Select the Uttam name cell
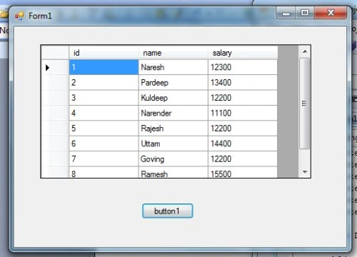Screen dimensions: 357x257 click(174, 143)
